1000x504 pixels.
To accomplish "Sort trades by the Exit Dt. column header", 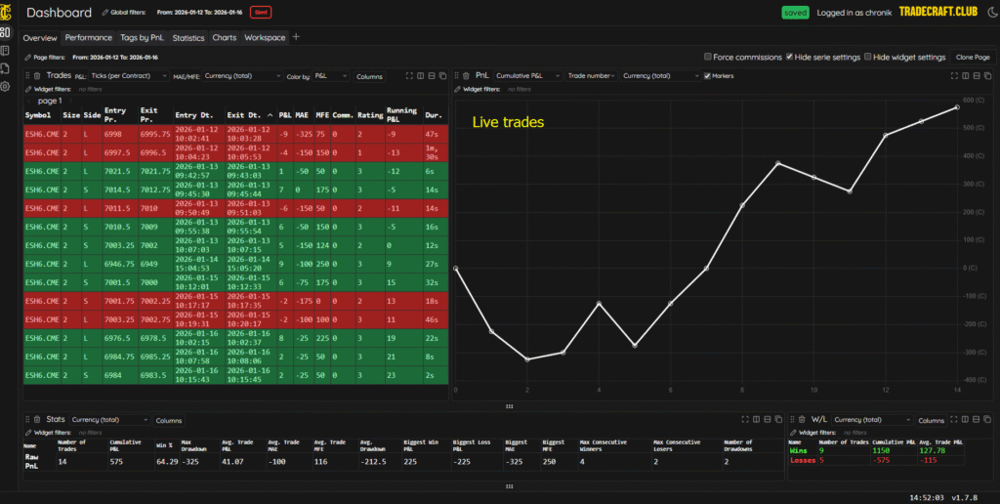I will [x=246, y=115].
